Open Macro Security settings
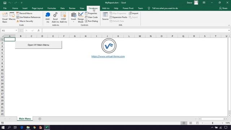 (x=25, y=21)
